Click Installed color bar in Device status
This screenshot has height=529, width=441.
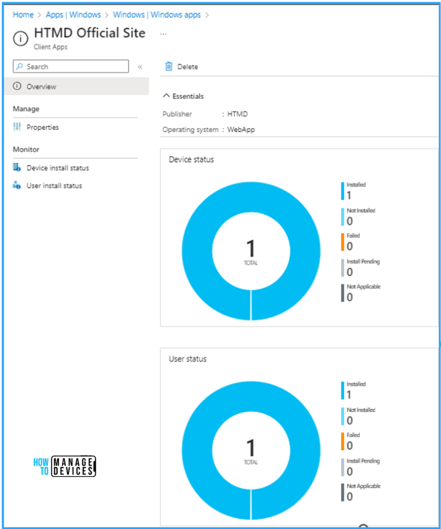point(342,191)
